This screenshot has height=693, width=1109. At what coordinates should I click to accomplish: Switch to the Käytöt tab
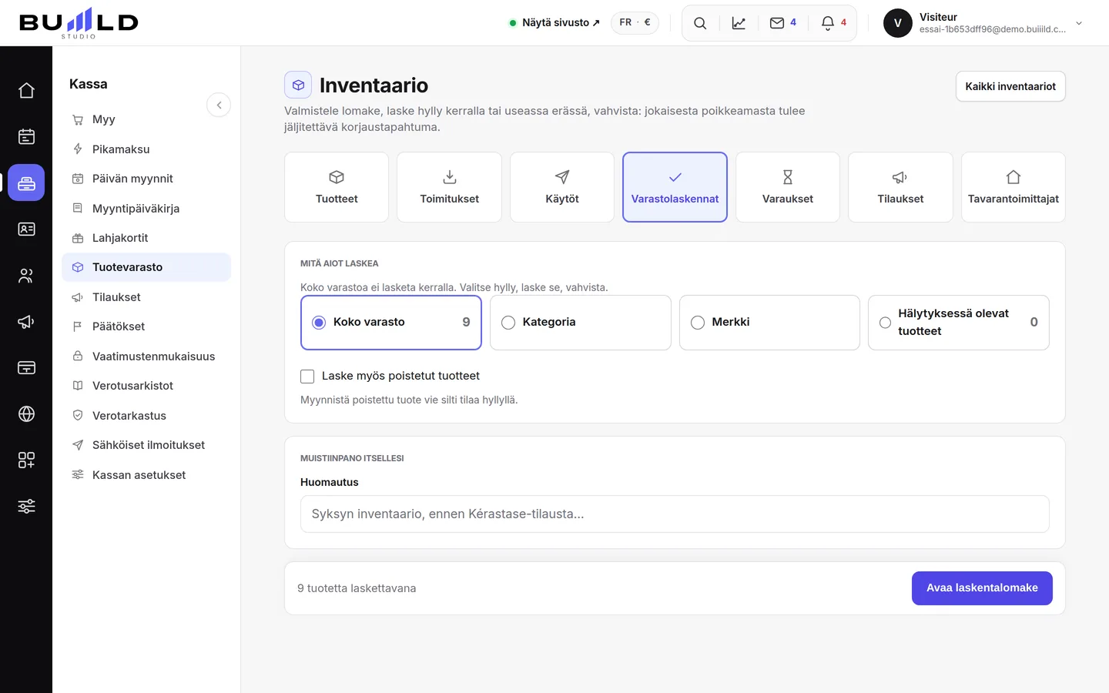click(562, 187)
